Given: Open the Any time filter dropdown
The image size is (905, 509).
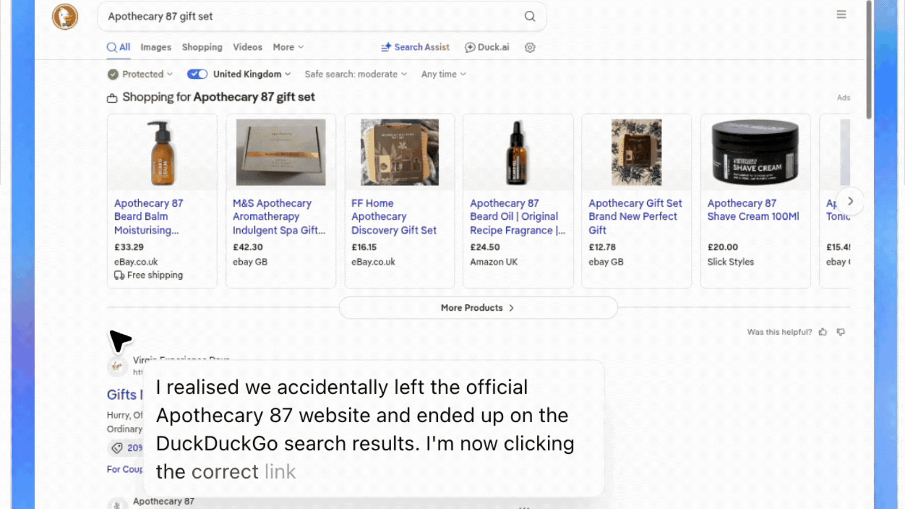Looking at the screenshot, I should [442, 74].
